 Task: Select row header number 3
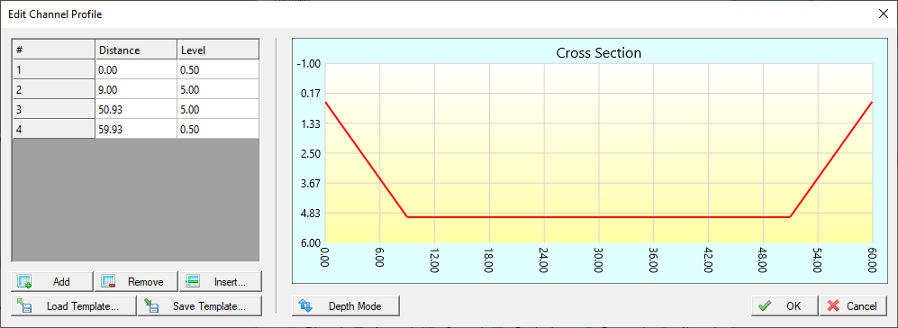[x=54, y=109]
